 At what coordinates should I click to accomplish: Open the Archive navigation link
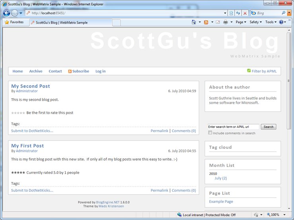pos(36,71)
